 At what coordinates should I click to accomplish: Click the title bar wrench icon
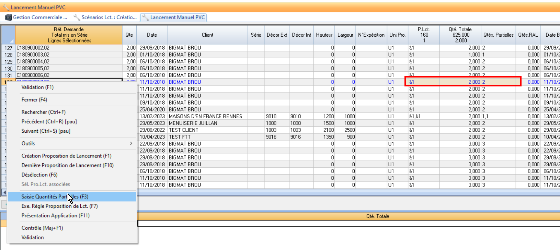6,7
